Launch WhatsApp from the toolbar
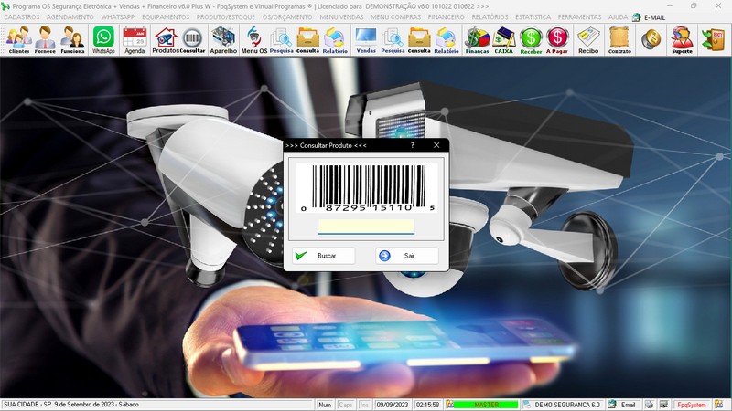 coord(103,39)
